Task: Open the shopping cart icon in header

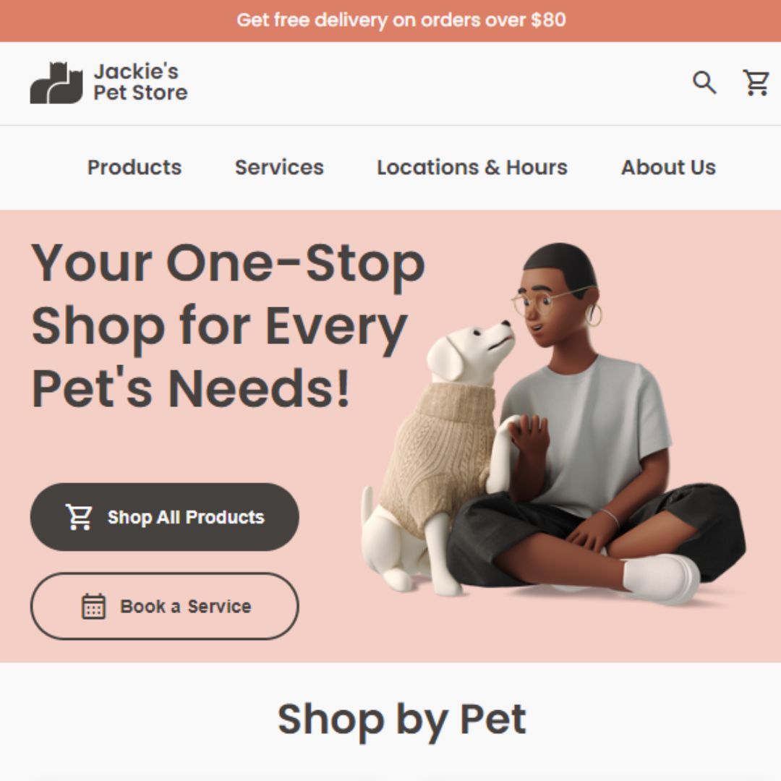Action: [756, 82]
